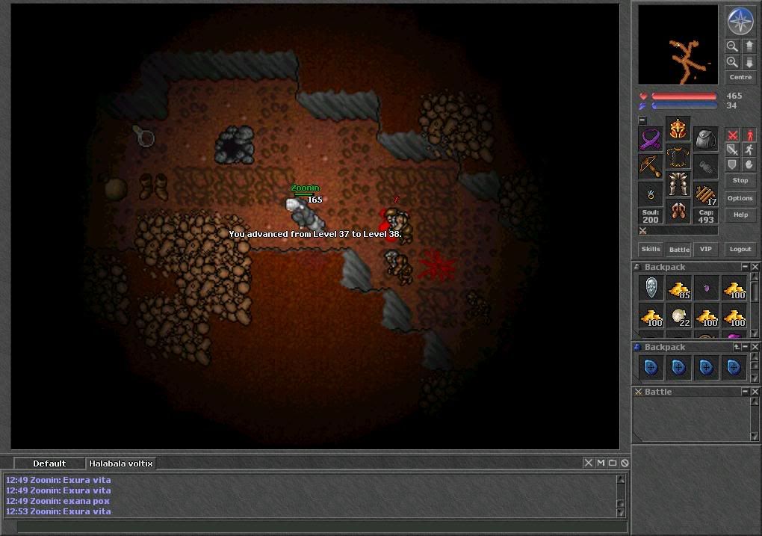Viewport: 762px width, 536px height.
Task: Zoom in the minimap
Action: point(732,62)
